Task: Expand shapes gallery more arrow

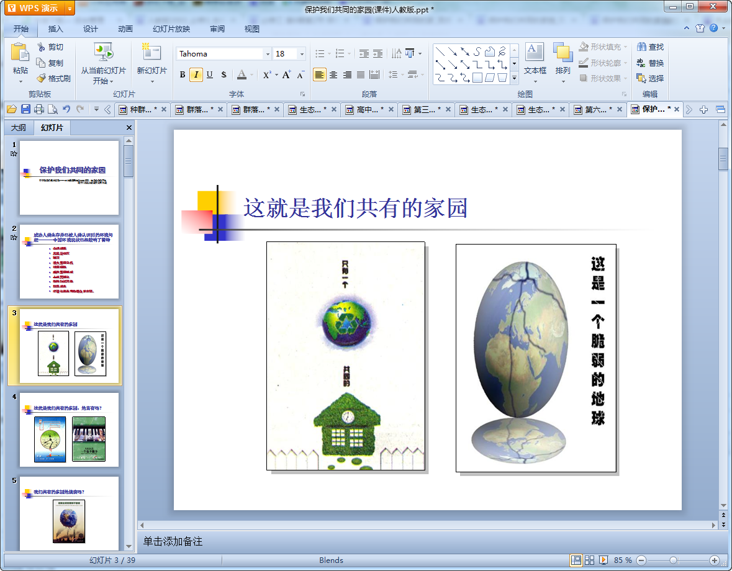Action: pyautogui.click(x=515, y=78)
